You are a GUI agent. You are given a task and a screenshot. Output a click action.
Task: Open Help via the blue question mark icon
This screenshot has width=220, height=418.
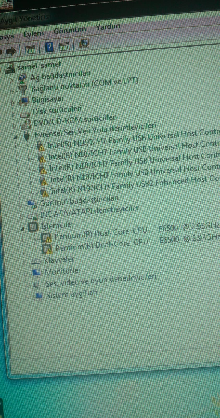pyautogui.click(x=49, y=47)
